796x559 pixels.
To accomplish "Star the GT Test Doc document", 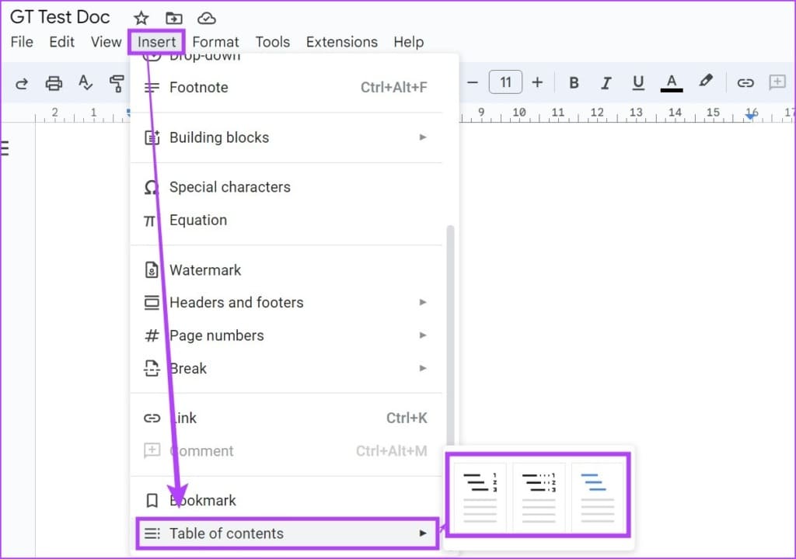I will pyautogui.click(x=141, y=18).
